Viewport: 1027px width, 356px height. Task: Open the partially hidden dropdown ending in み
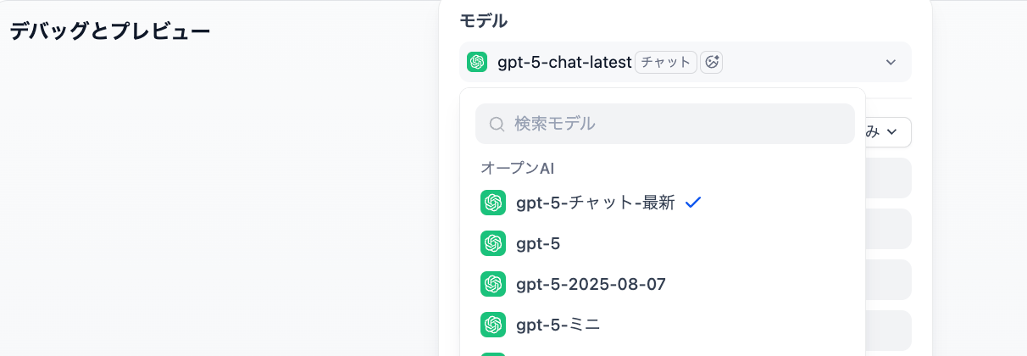click(x=888, y=131)
